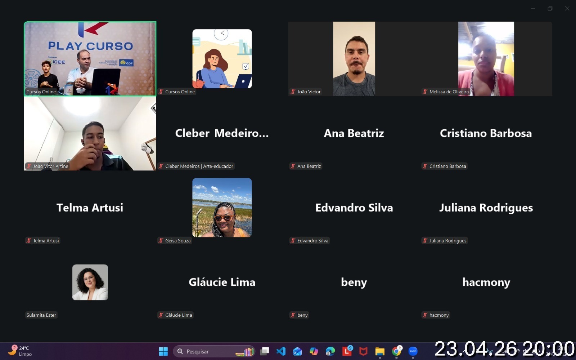Switch to Zoom via its taskbar icon

point(413,351)
